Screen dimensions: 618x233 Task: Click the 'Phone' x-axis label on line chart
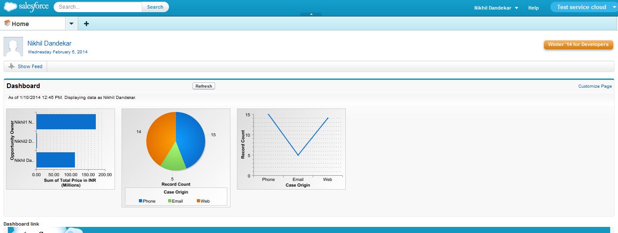click(268, 180)
